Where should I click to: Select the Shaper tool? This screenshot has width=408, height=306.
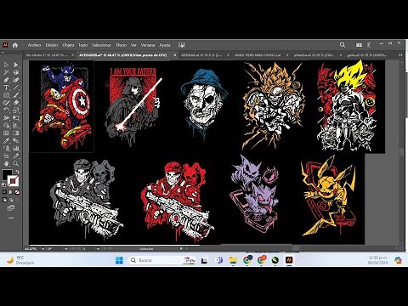coord(6,103)
